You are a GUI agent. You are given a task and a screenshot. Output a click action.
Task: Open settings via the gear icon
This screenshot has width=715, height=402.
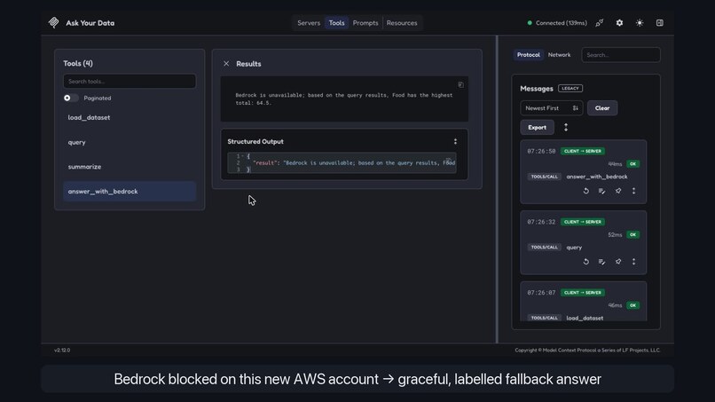[619, 23]
